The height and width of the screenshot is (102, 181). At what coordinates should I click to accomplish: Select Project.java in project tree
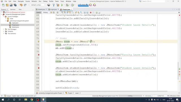(x=16, y=25)
